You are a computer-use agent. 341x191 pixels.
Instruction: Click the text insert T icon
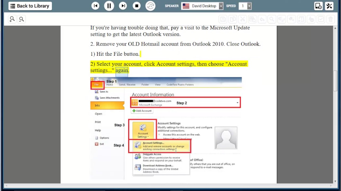click(301, 19)
